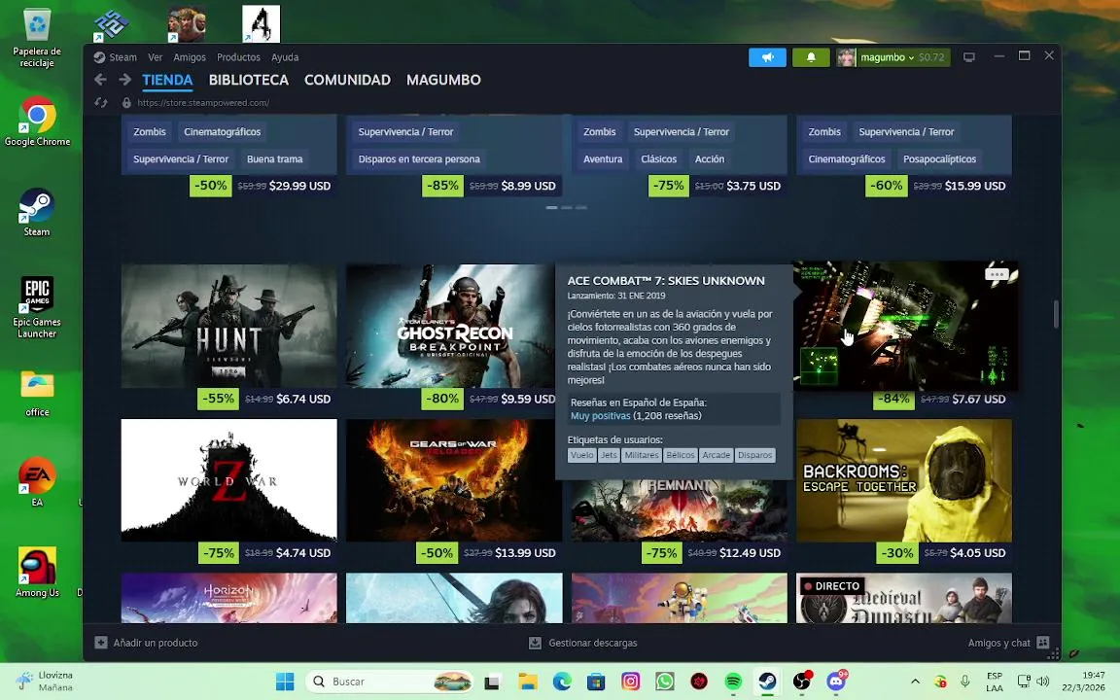Open WhatsApp from the taskbar
The height and width of the screenshot is (700, 1120).
point(664,682)
